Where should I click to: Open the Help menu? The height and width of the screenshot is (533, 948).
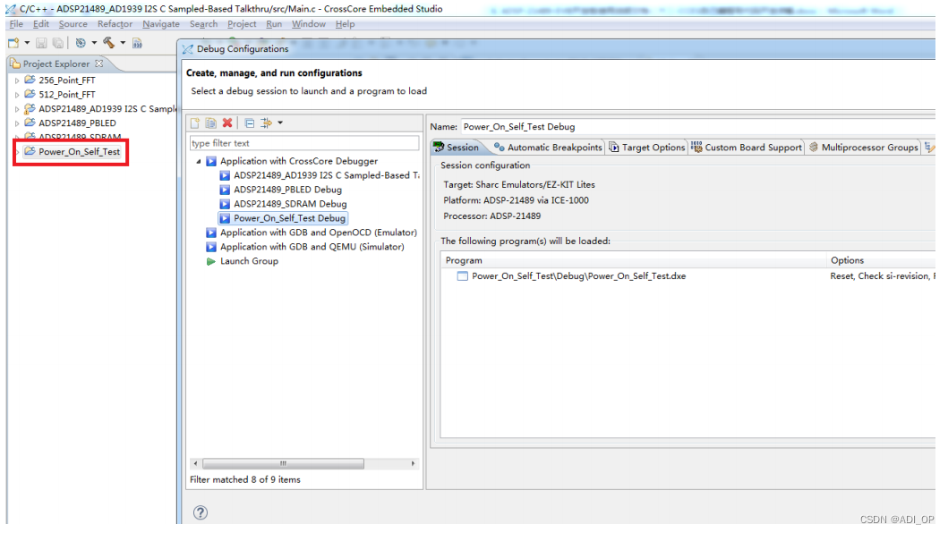point(346,24)
